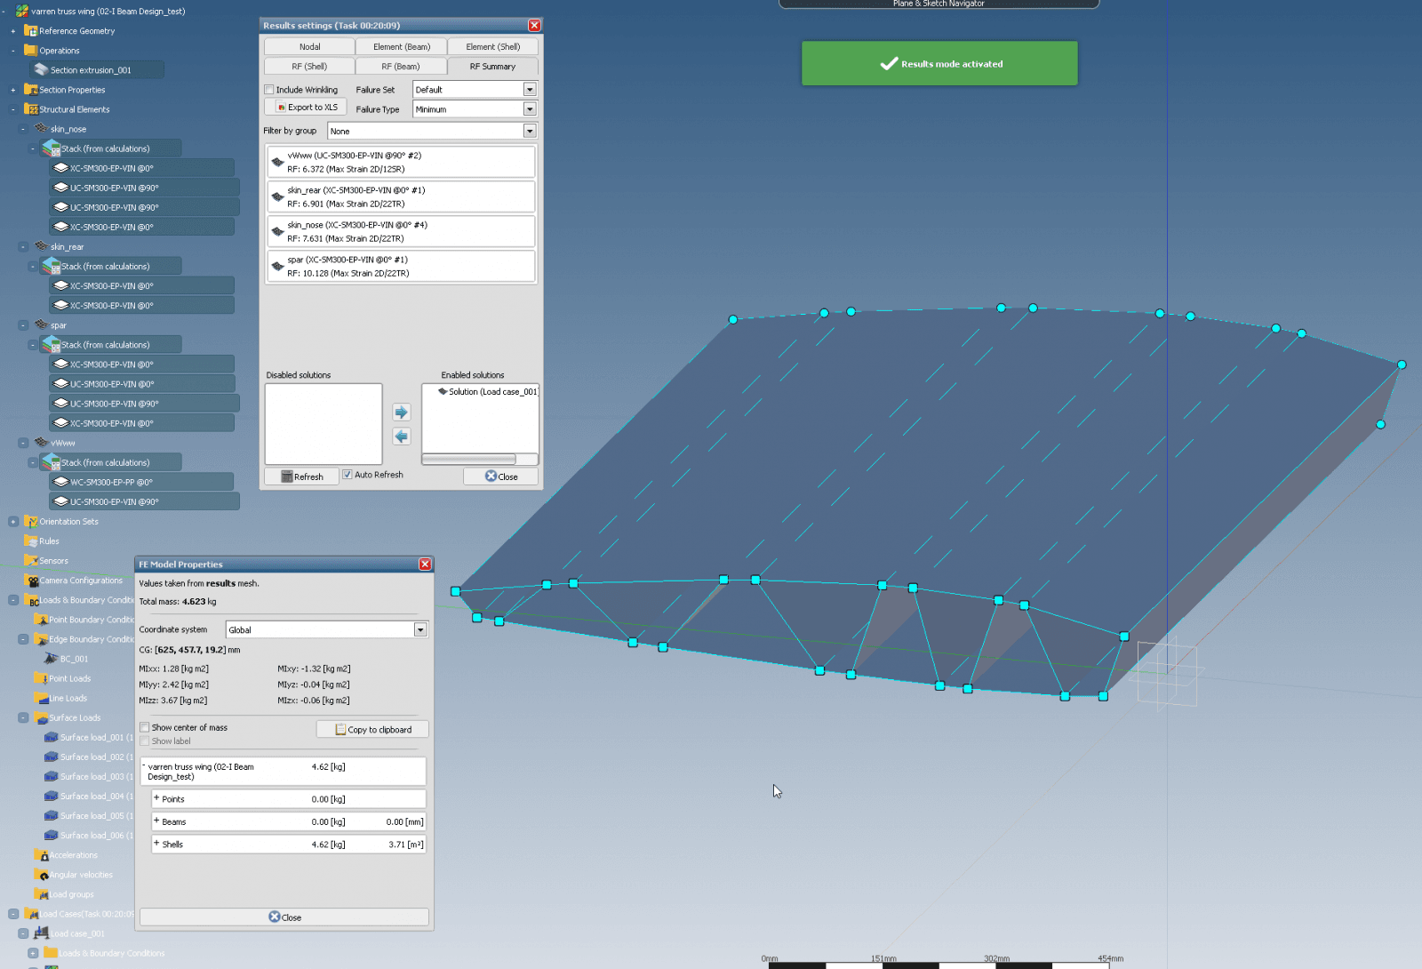Select the skin_nose structural element icon
Image resolution: width=1422 pixels, height=969 pixels.
[x=41, y=129]
